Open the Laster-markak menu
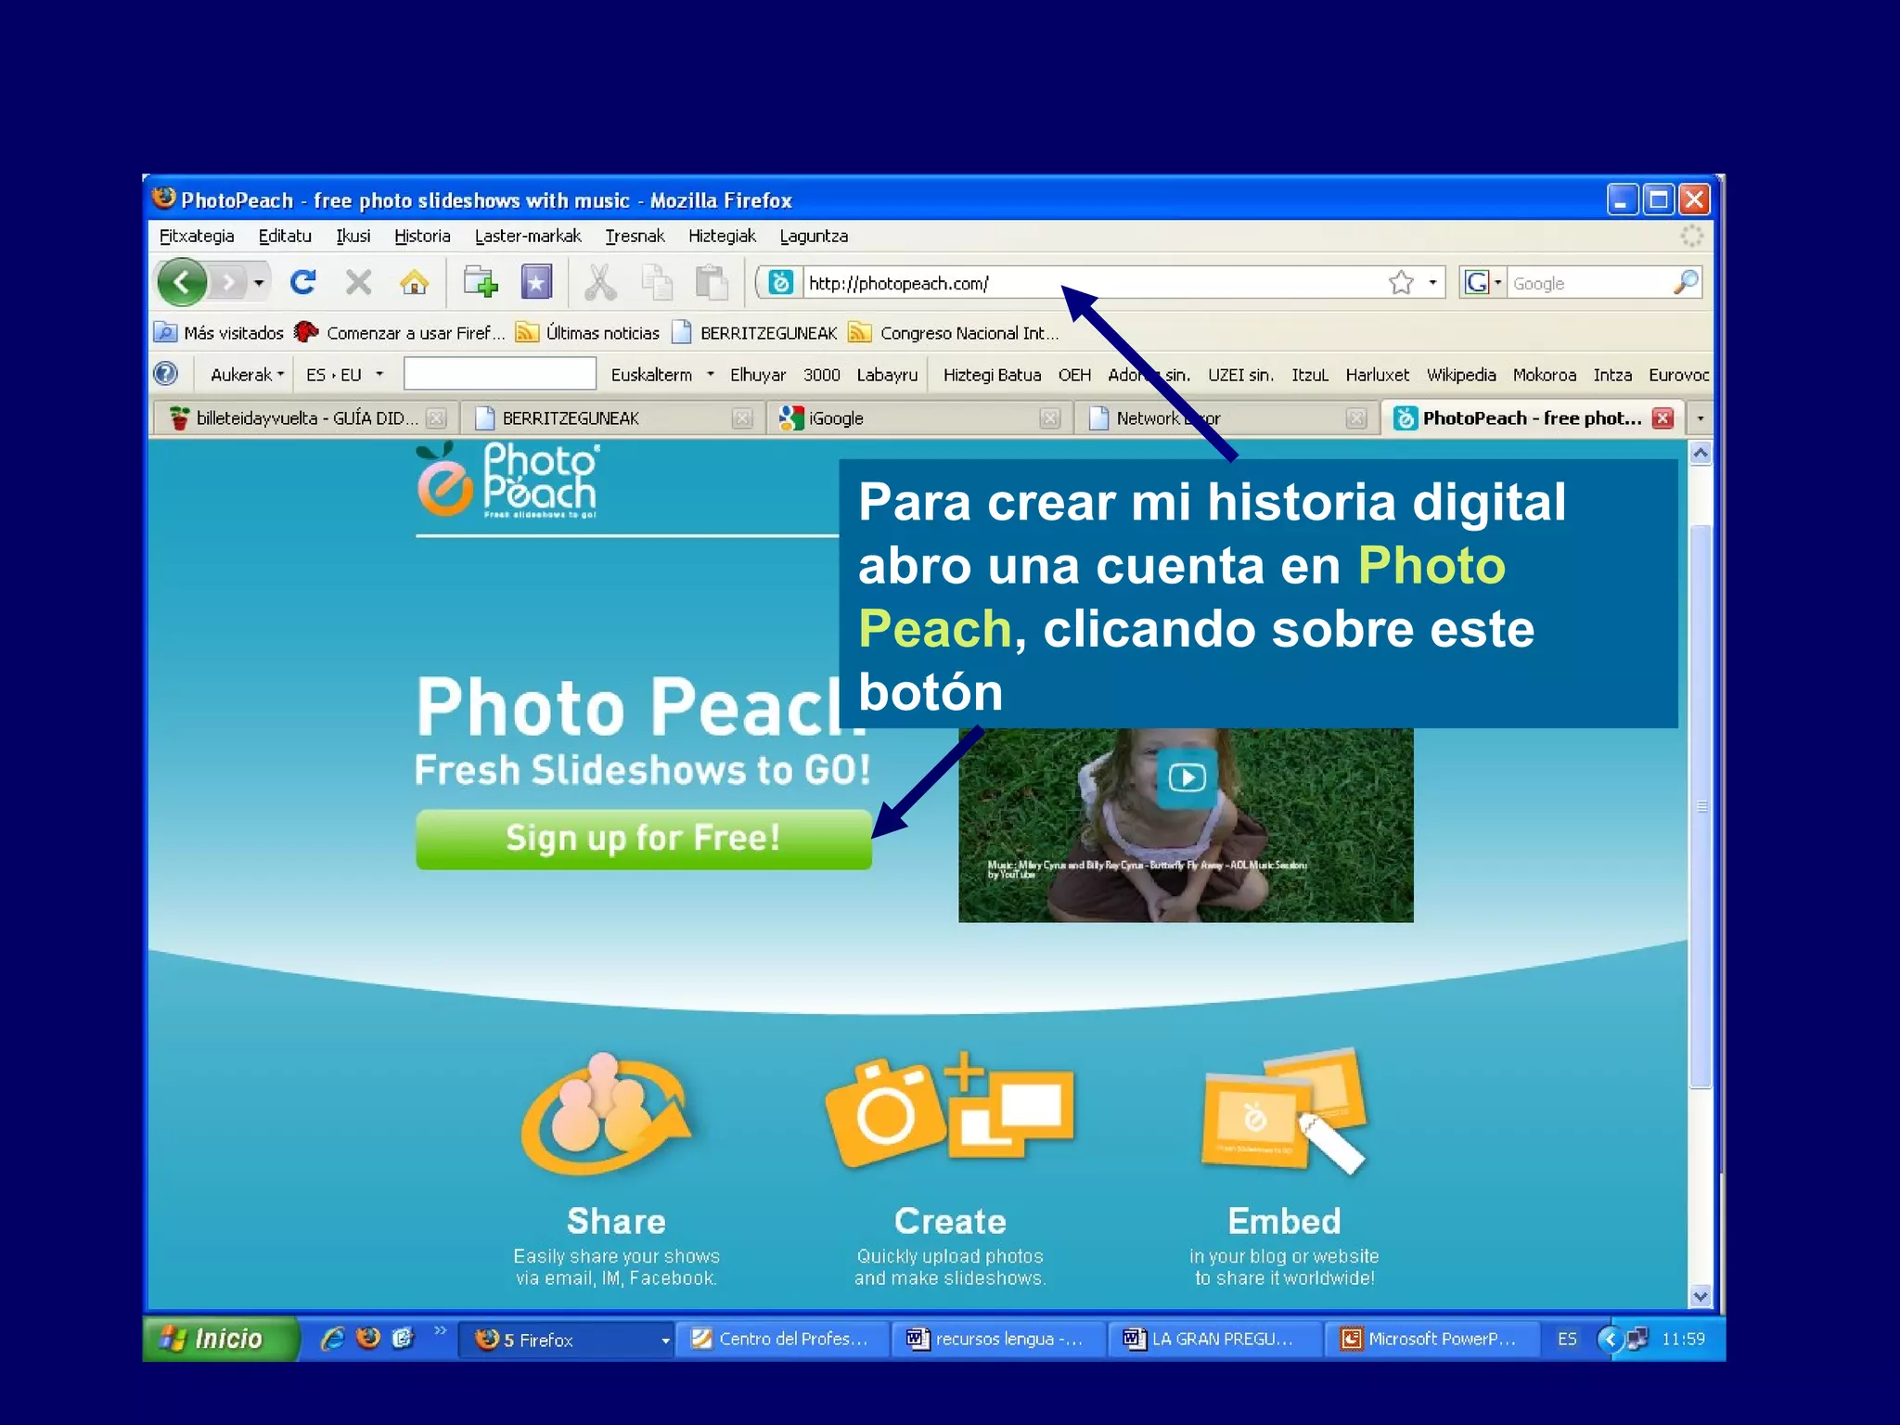The image size is (1900, 1425). tap(528, 236)
